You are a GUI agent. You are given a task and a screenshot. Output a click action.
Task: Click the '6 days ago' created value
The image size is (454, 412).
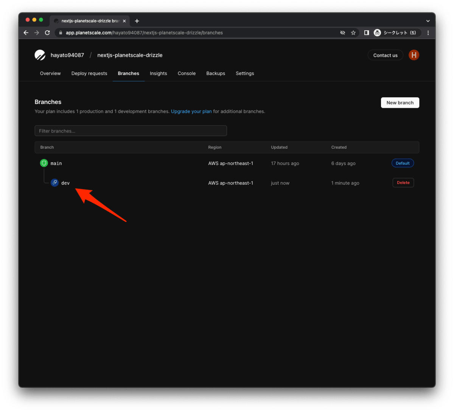344,163
